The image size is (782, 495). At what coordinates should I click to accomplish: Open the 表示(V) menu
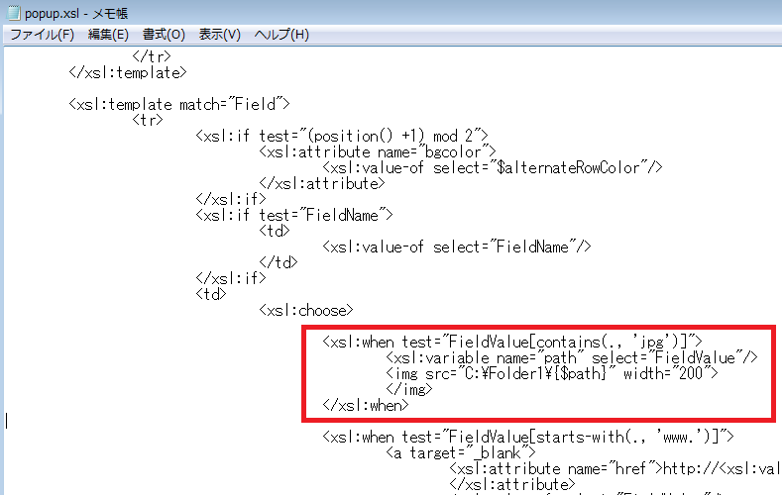[219, 35]
